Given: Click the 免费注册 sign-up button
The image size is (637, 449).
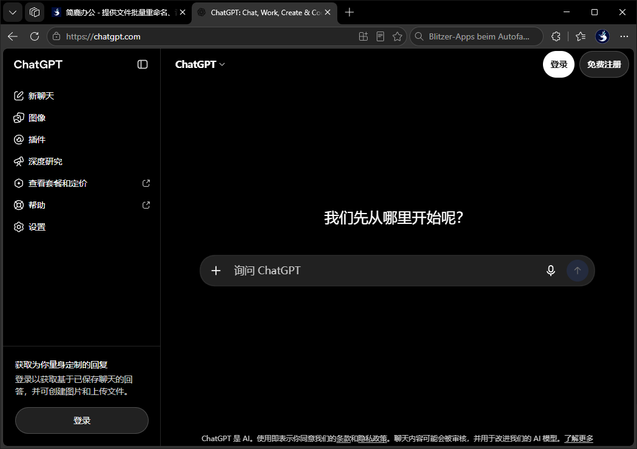Looking at the screenshot, I should [604, 64].
